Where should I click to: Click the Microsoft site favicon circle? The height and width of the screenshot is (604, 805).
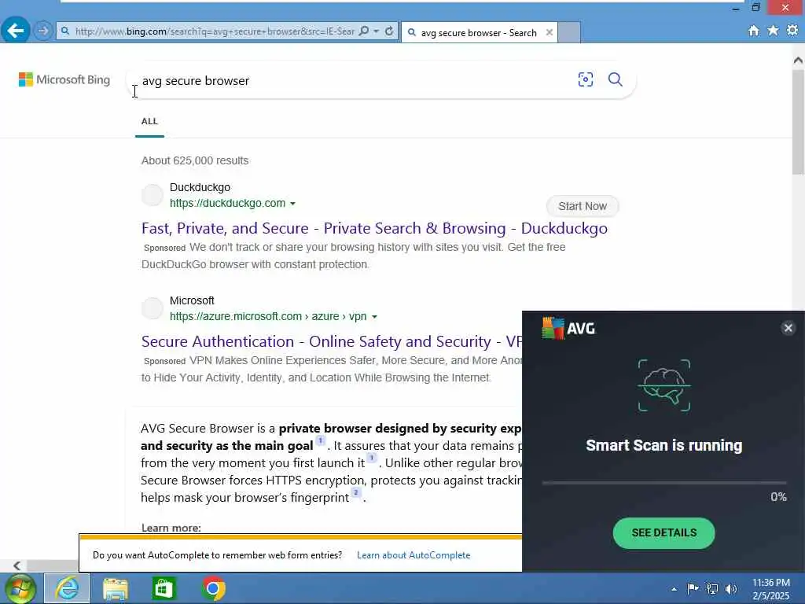[x=153, y=308]
